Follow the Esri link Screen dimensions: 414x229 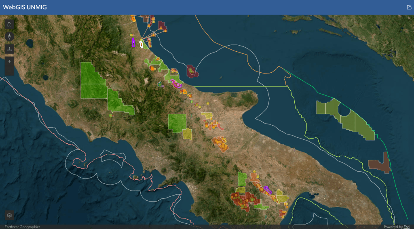click(x=406, y=227)
